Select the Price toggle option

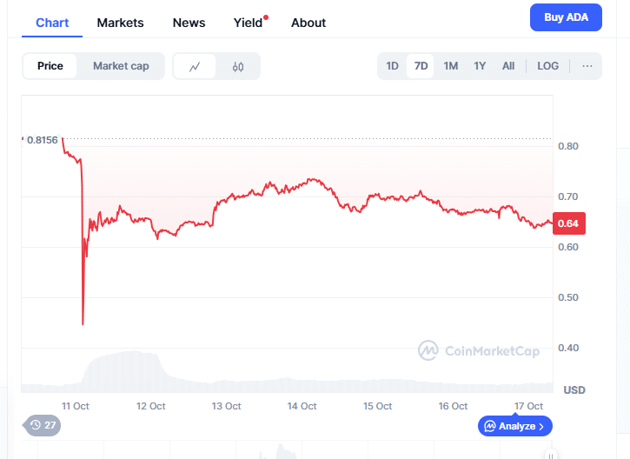[x=50, y=66]
